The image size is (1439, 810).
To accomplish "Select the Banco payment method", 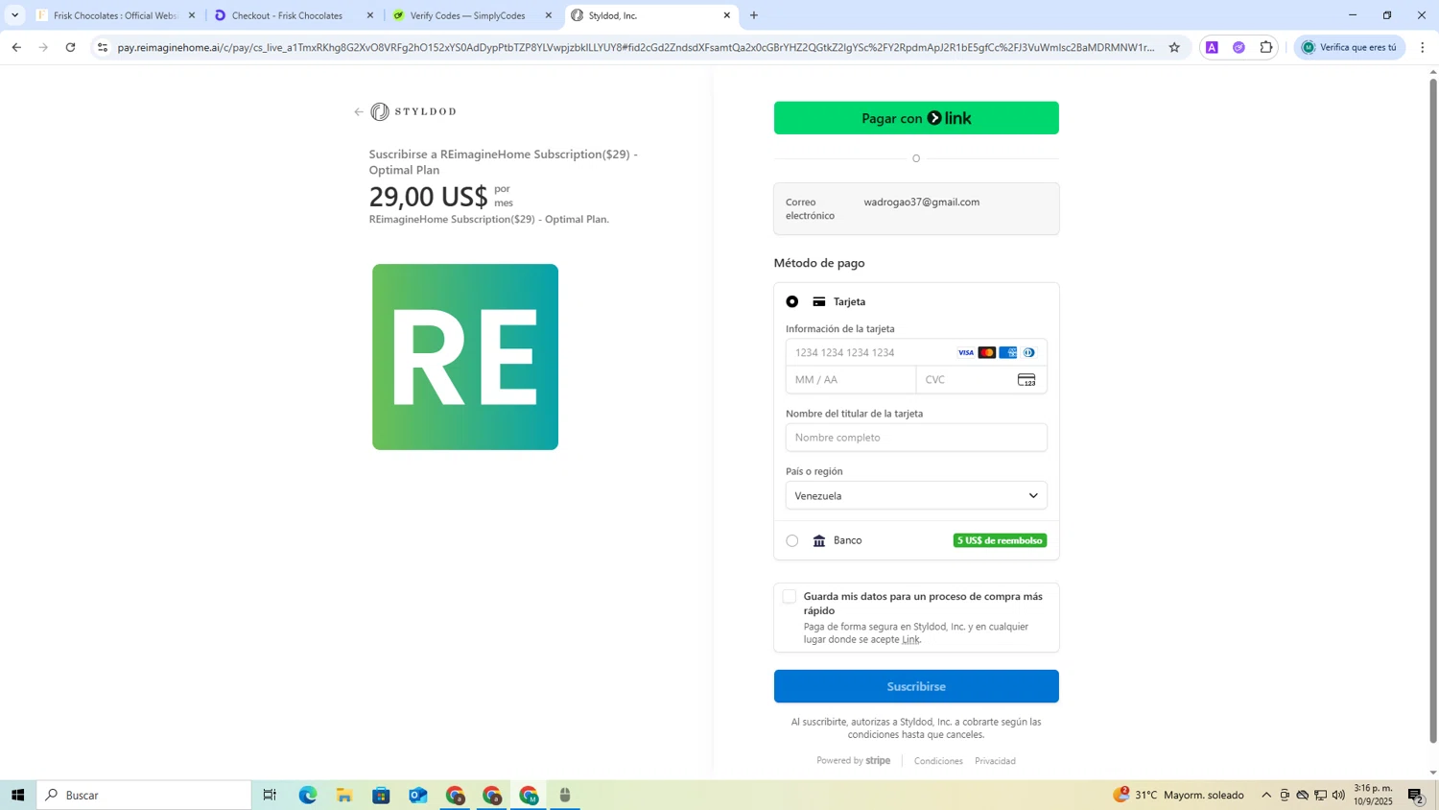I will point(792,541).
